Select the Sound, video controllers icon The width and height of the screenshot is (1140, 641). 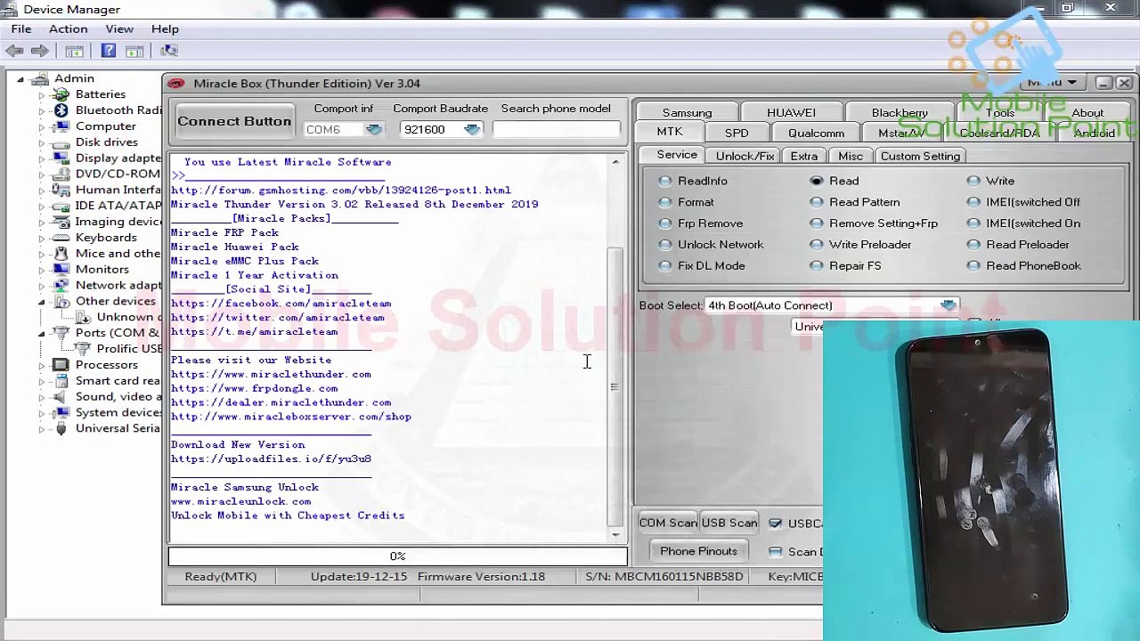(x=61, y=397)
